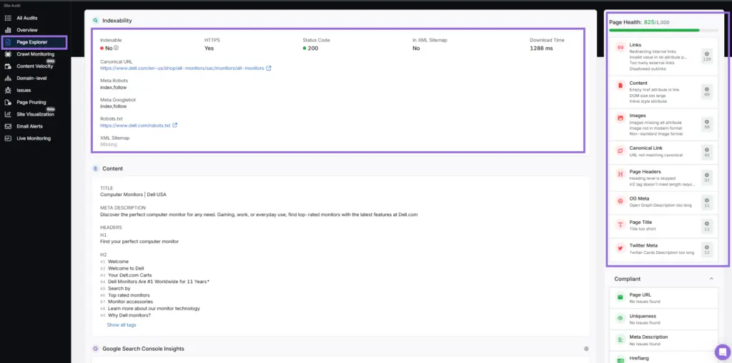Open Canonical Link issues count badge
Screen dimensions: 732x363
pos(707,152)
